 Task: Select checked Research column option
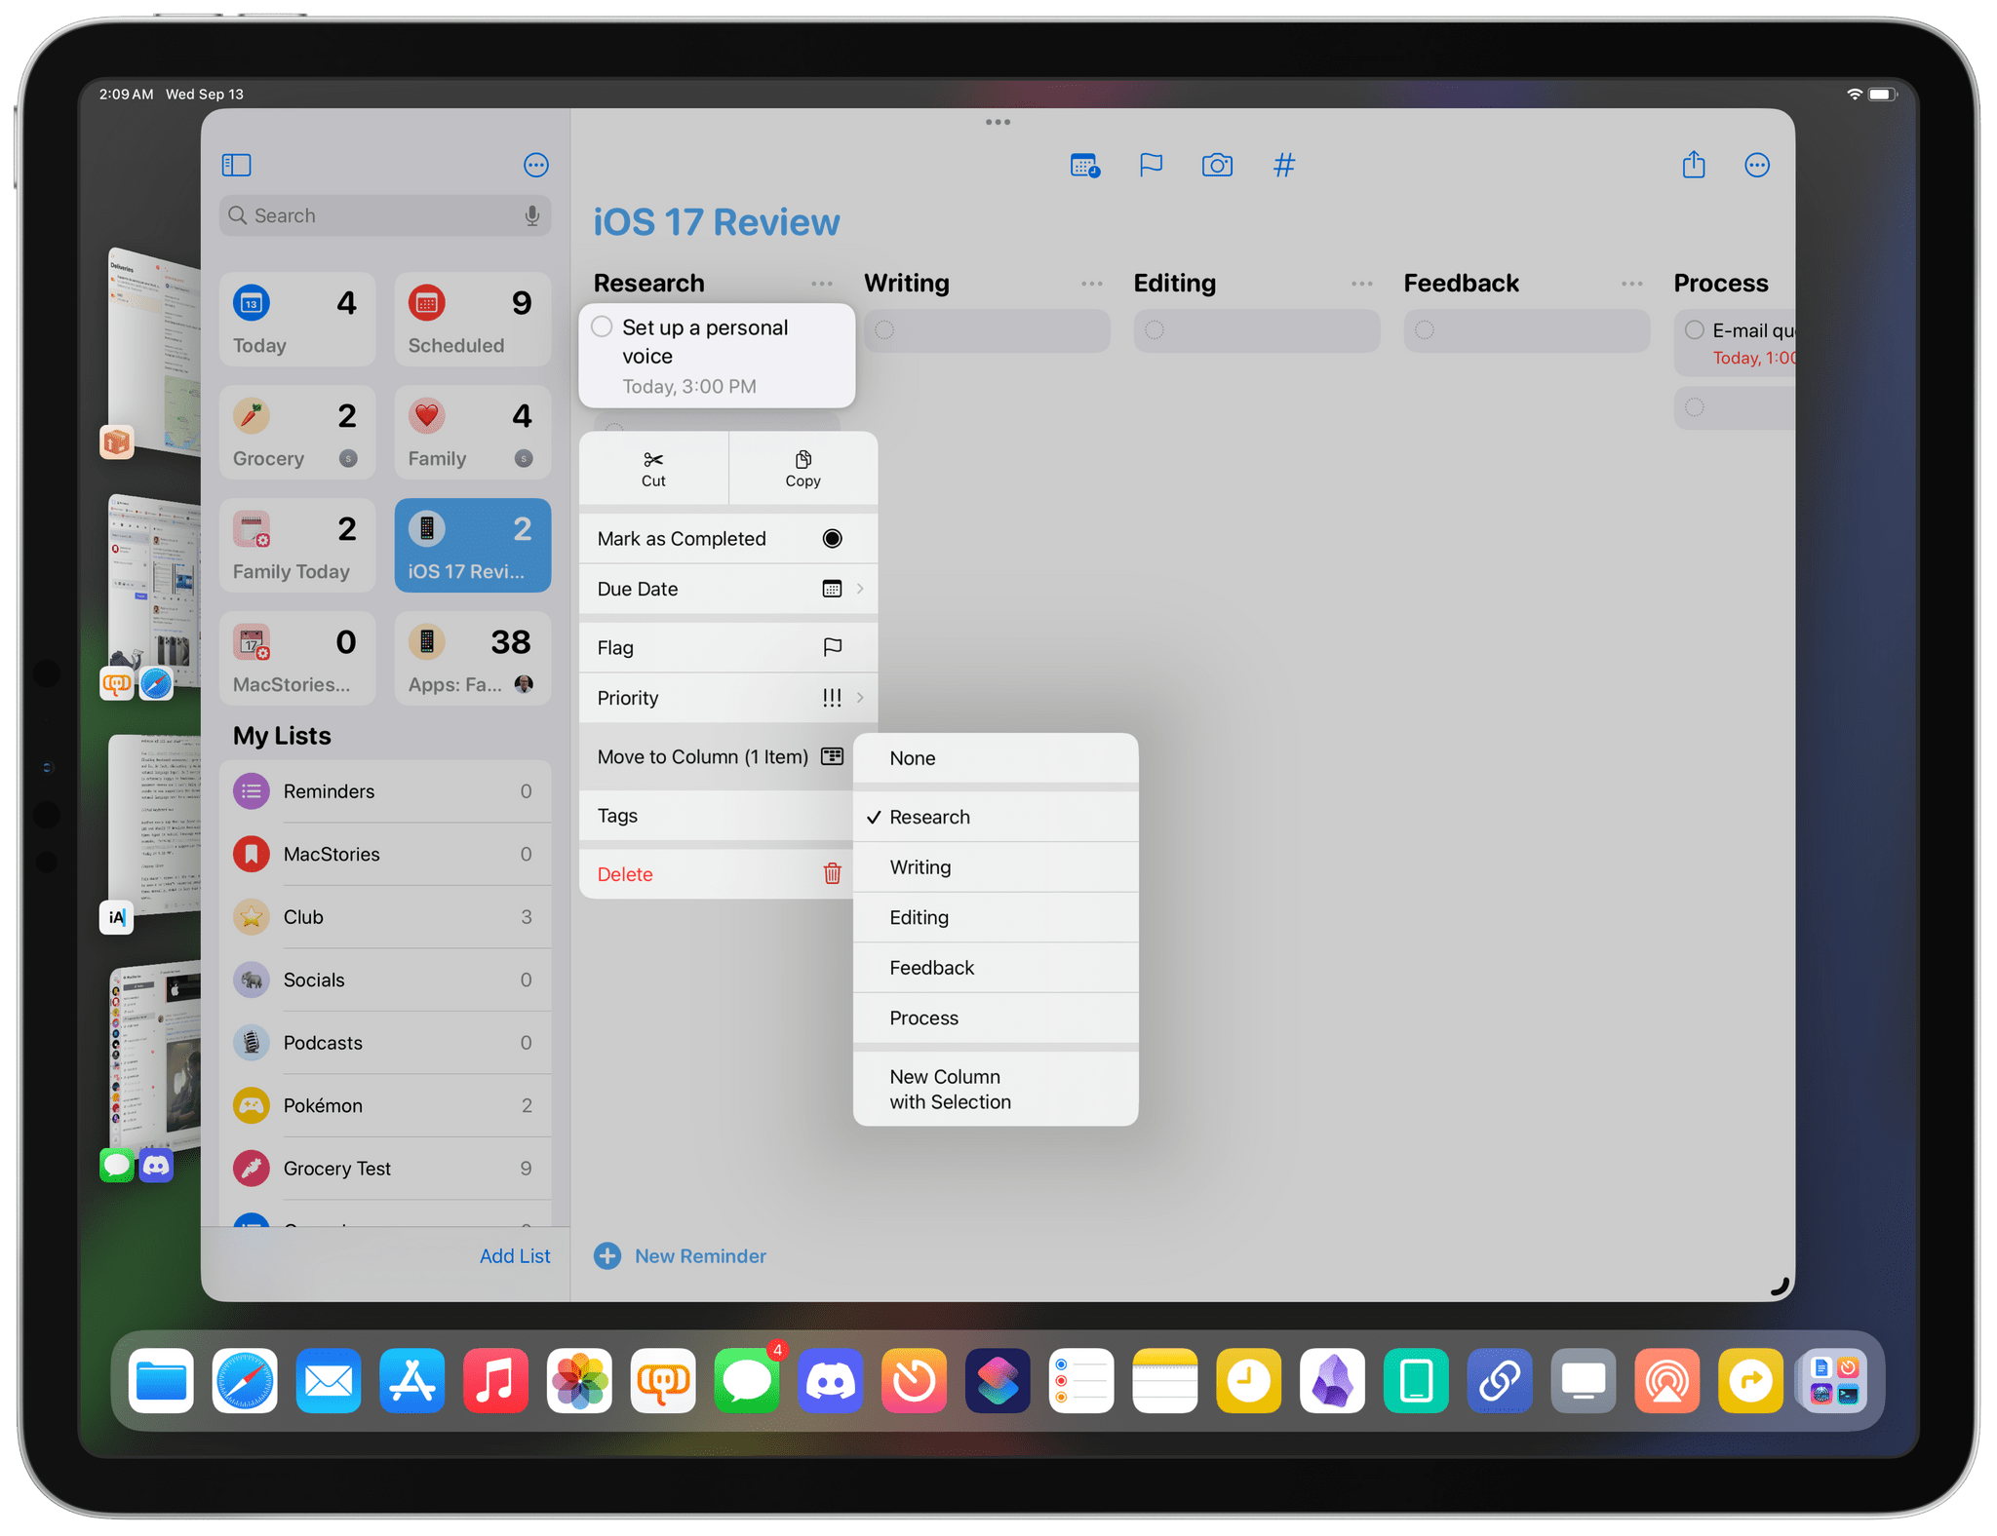[996, 817]
